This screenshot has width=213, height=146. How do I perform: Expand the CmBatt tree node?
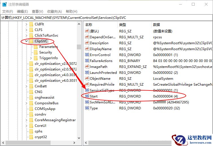click(27, 86)
